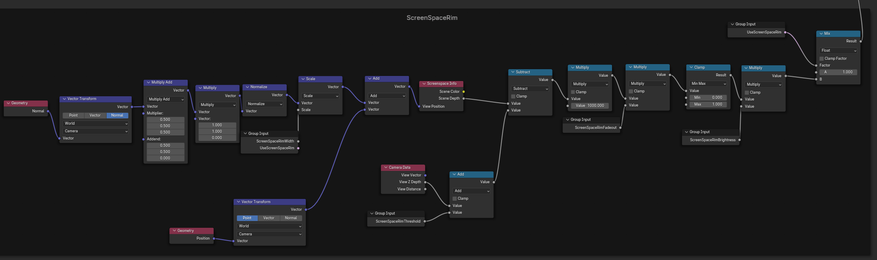Click the Value 1000.000 field in Multiply node
Viewport: 877px width, 260px height.
click(x=590, y=106)
